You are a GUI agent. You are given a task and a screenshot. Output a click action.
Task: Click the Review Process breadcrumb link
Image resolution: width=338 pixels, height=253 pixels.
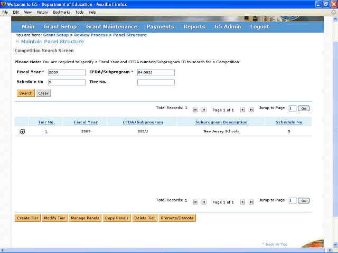click(x=91, y=35)
